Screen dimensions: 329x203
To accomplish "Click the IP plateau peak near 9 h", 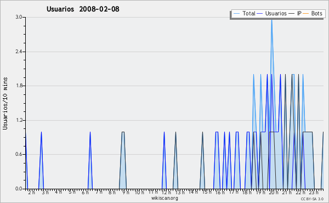I will pyautogui.click(x=123, y=132).
